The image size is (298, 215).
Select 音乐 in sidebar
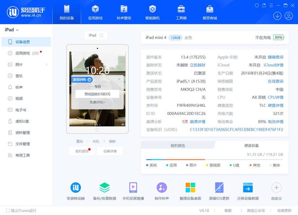[26, 76]
